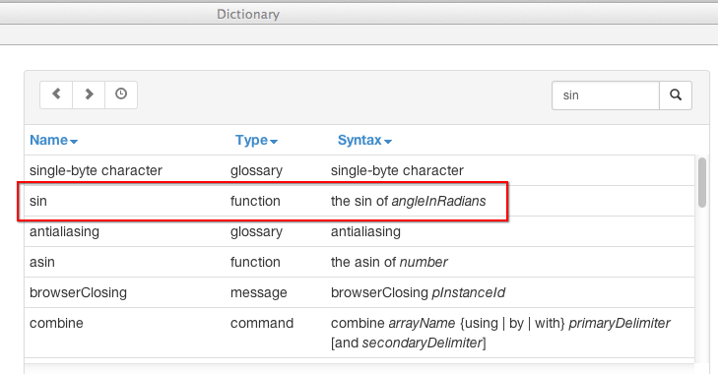Click 'function' type in the sin row
Viewport: 718px width, 374px height.
click(255, 201)
